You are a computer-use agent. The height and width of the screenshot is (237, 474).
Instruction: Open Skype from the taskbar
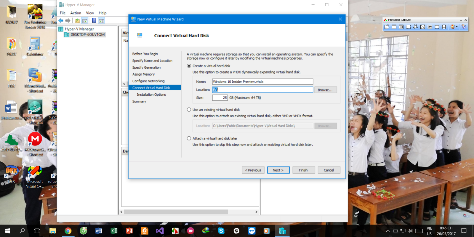click(x=221, y=231)
